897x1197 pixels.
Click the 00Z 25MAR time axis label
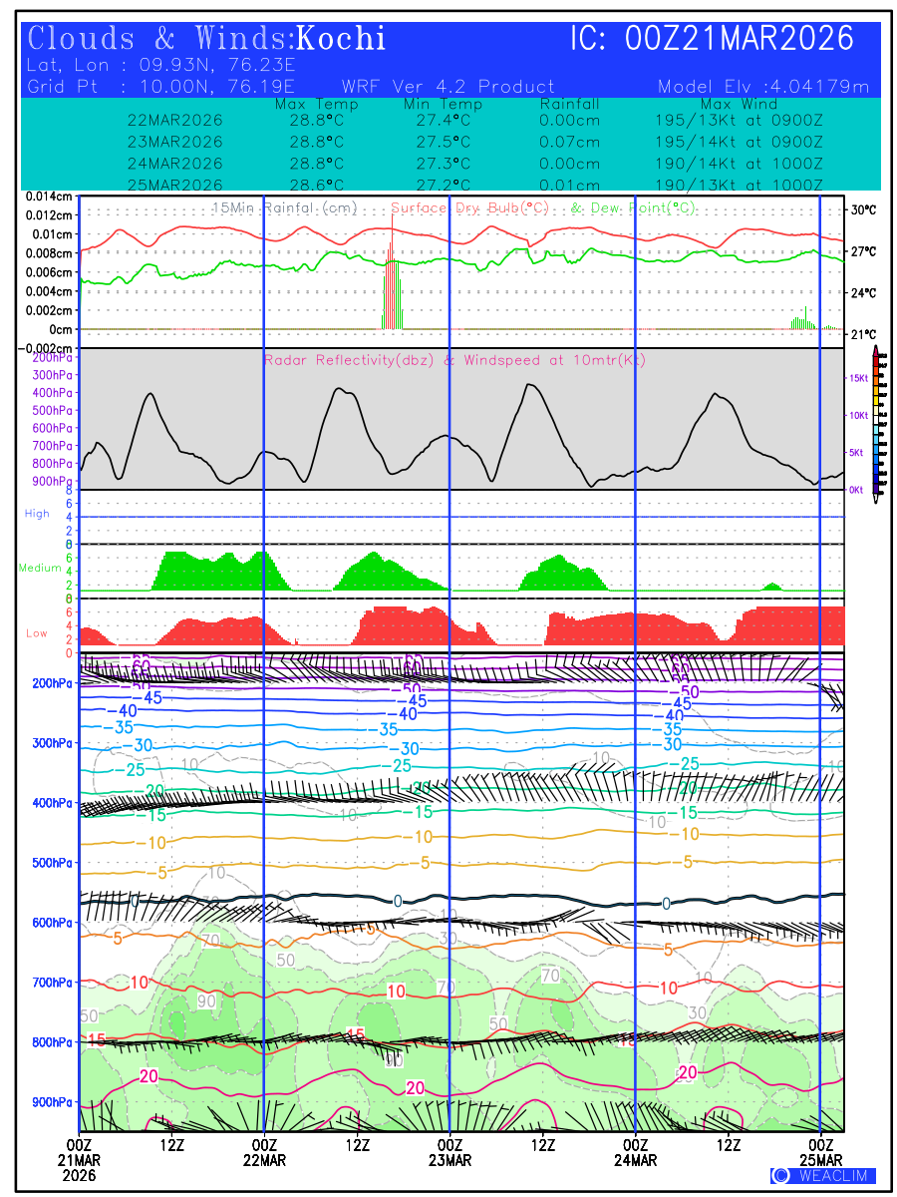click(821, 1152)
